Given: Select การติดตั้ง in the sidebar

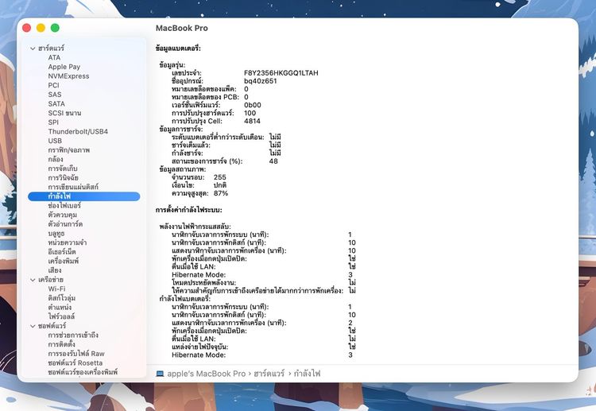Looking at the screenshot, I should tap(61, 344).
